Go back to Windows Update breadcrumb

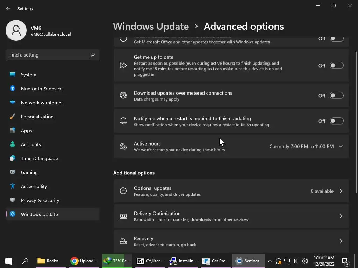[x=151, y=27]
